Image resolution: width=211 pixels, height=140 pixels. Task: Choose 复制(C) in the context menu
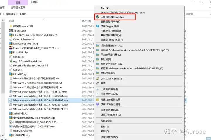point(105,131)
